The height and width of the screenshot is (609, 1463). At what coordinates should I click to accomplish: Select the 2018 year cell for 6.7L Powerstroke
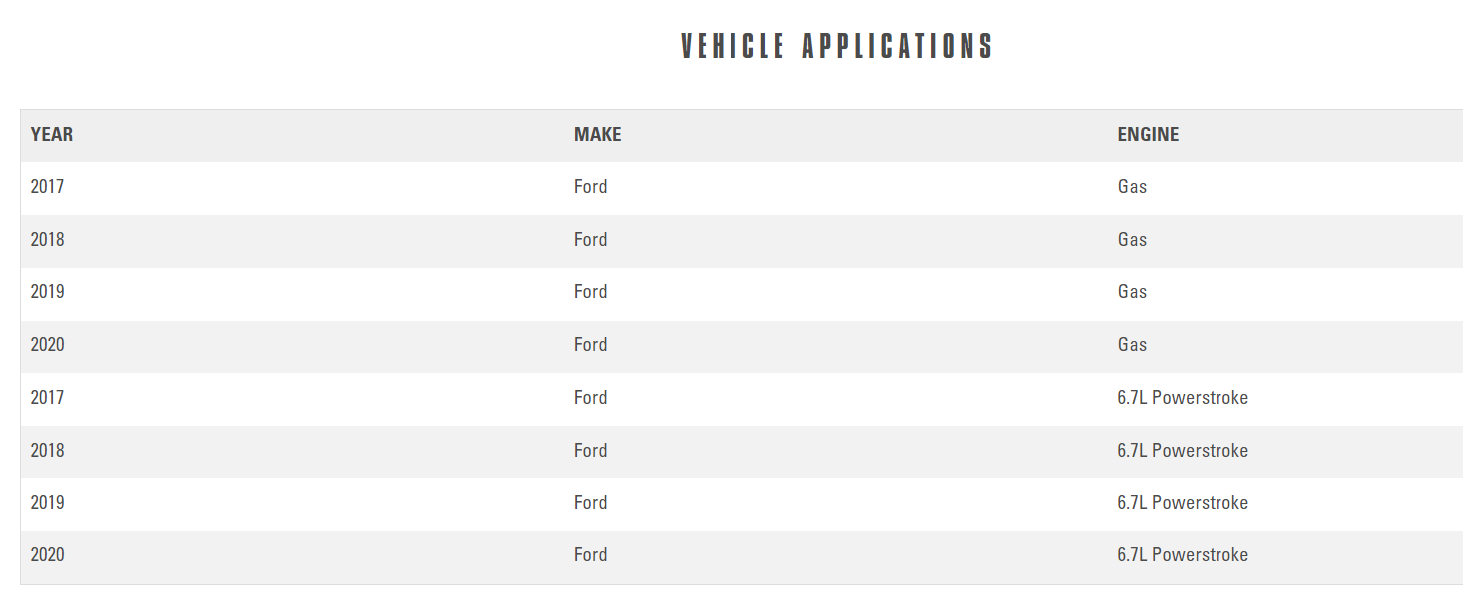pos(47,451)
